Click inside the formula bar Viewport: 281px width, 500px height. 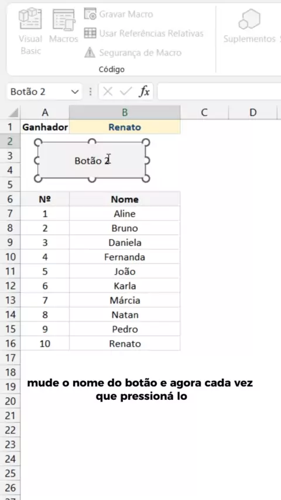coord(220,92)
